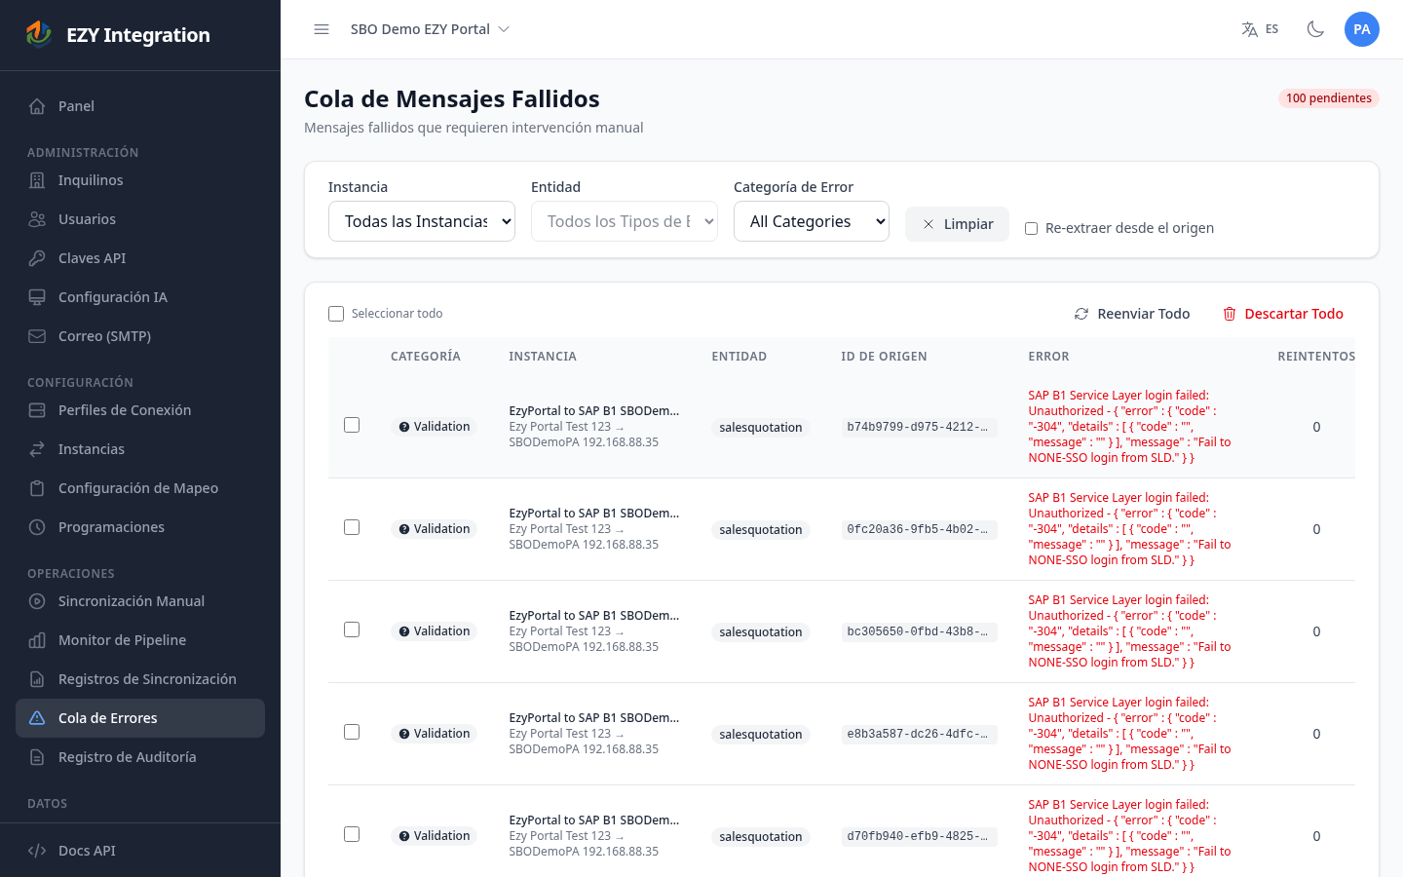Screen dimensions: 1403x877
Task: Click the Docs API code icon
Action: point(37,851)
